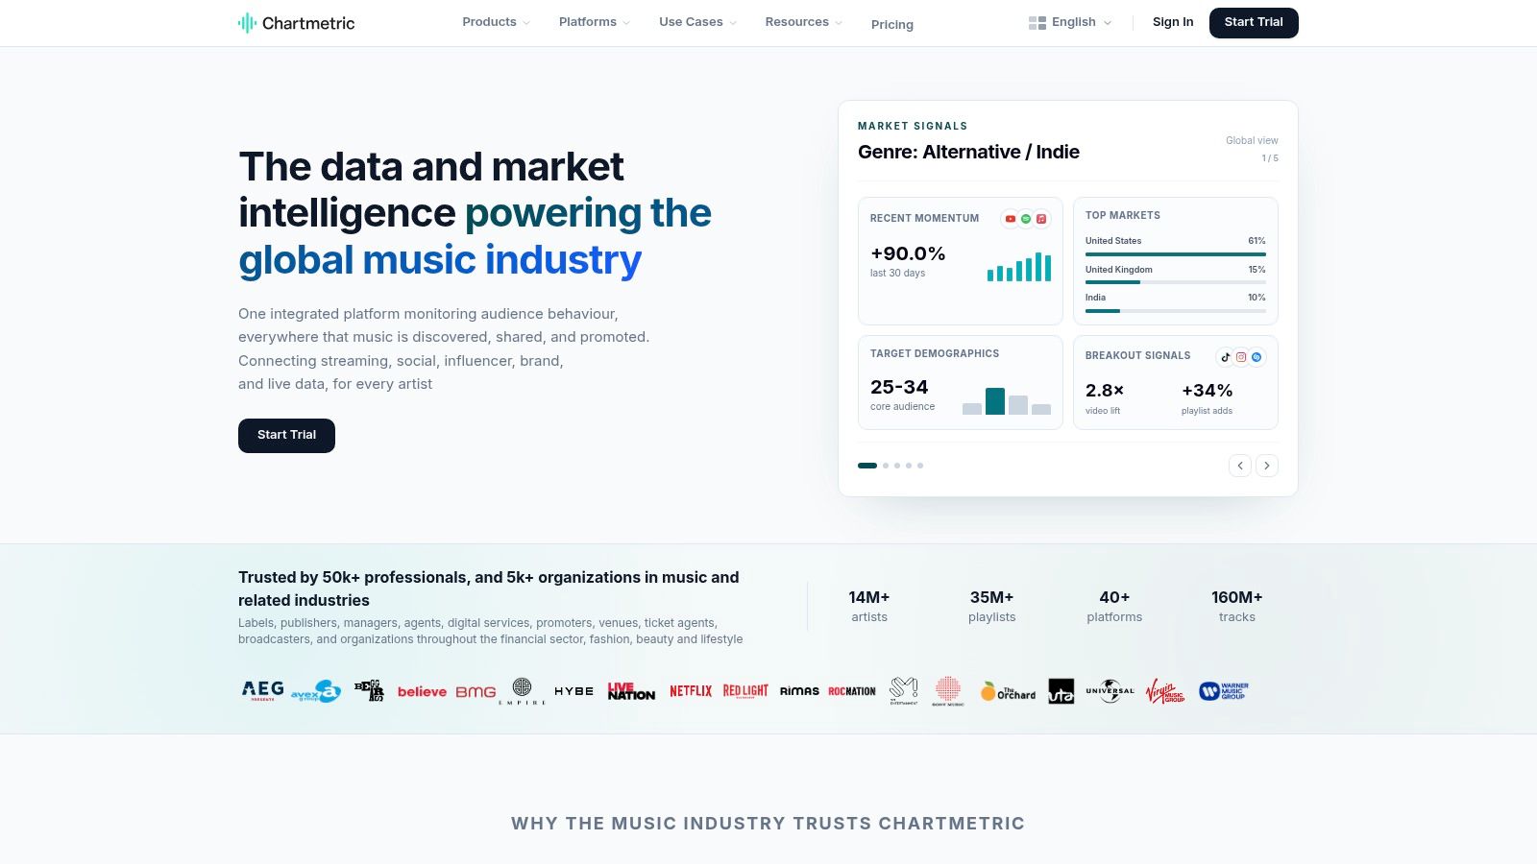The width and height of the screenshot is (1537, 864).
Task: Click the YouTube icon in Recent Momentum
Action: [x=1010, y=219]
